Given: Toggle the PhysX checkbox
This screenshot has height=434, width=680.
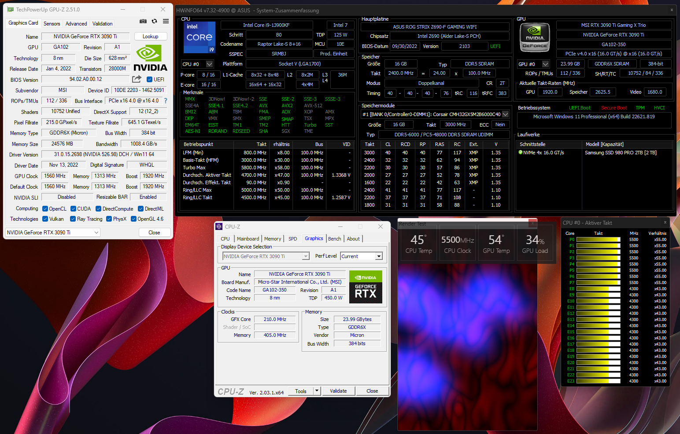Looking at the screenshot, I should pyautogui.click(x=109, y=219).
